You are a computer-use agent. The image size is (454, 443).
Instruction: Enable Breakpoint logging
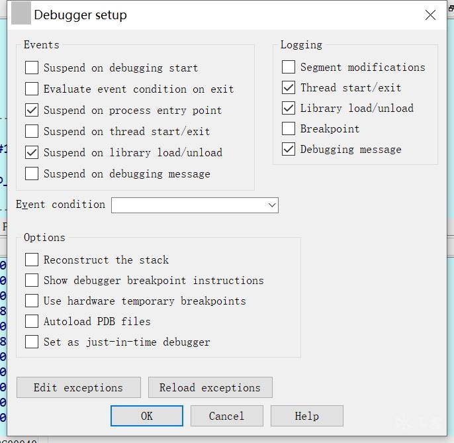[x=289, y=128]
